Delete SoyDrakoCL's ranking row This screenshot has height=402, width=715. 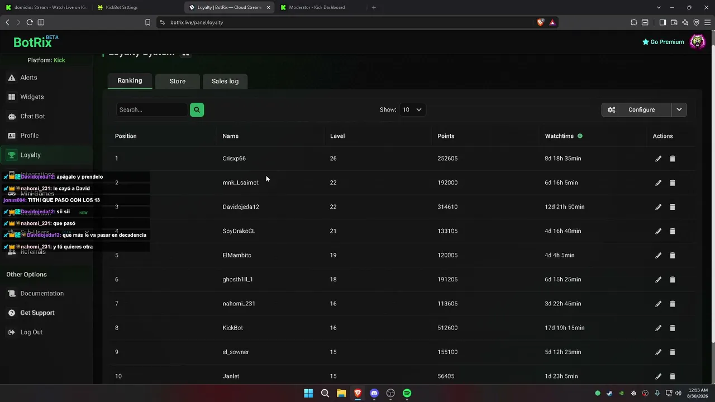[672, 231]
